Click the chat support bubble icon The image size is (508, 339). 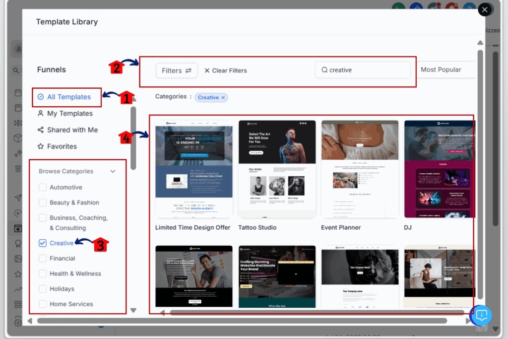[481, 315]
